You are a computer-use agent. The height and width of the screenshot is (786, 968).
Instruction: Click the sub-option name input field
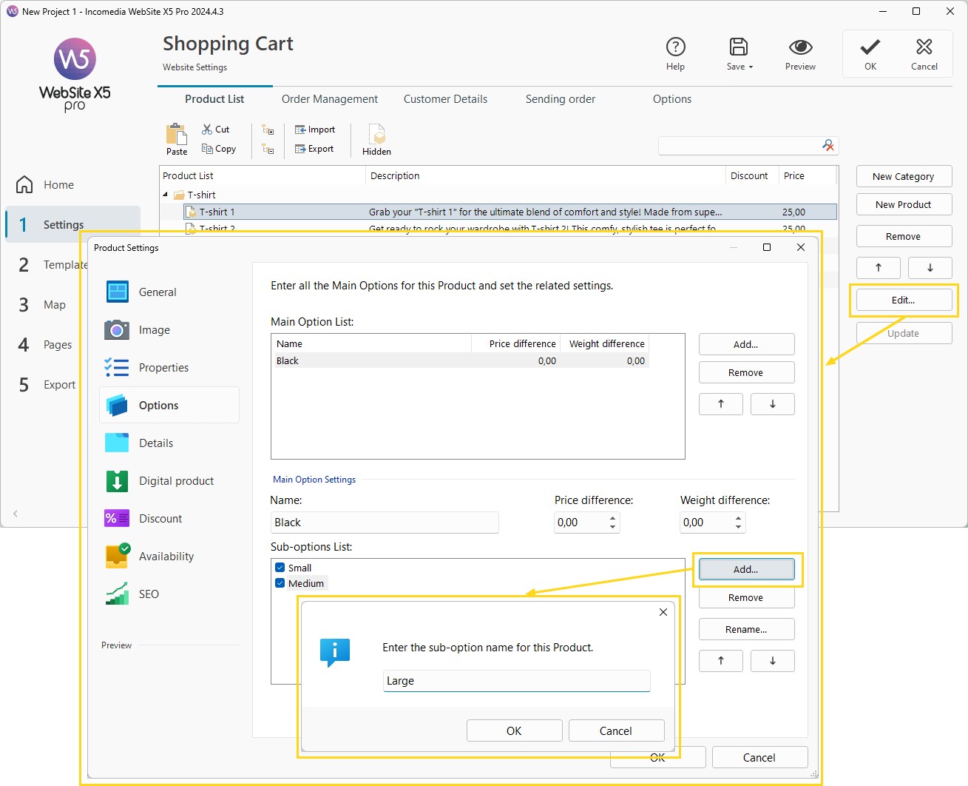coord(516,681)
